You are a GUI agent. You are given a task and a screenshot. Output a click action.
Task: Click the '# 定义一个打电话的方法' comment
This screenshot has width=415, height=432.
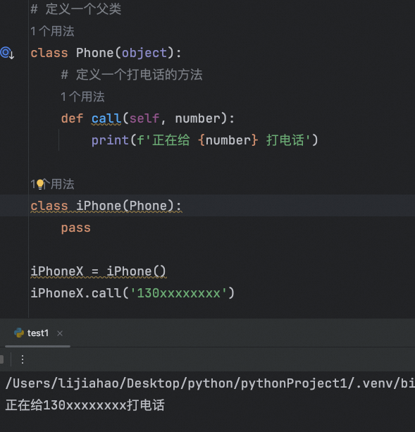pyautogui.click(x=132, y=75)
